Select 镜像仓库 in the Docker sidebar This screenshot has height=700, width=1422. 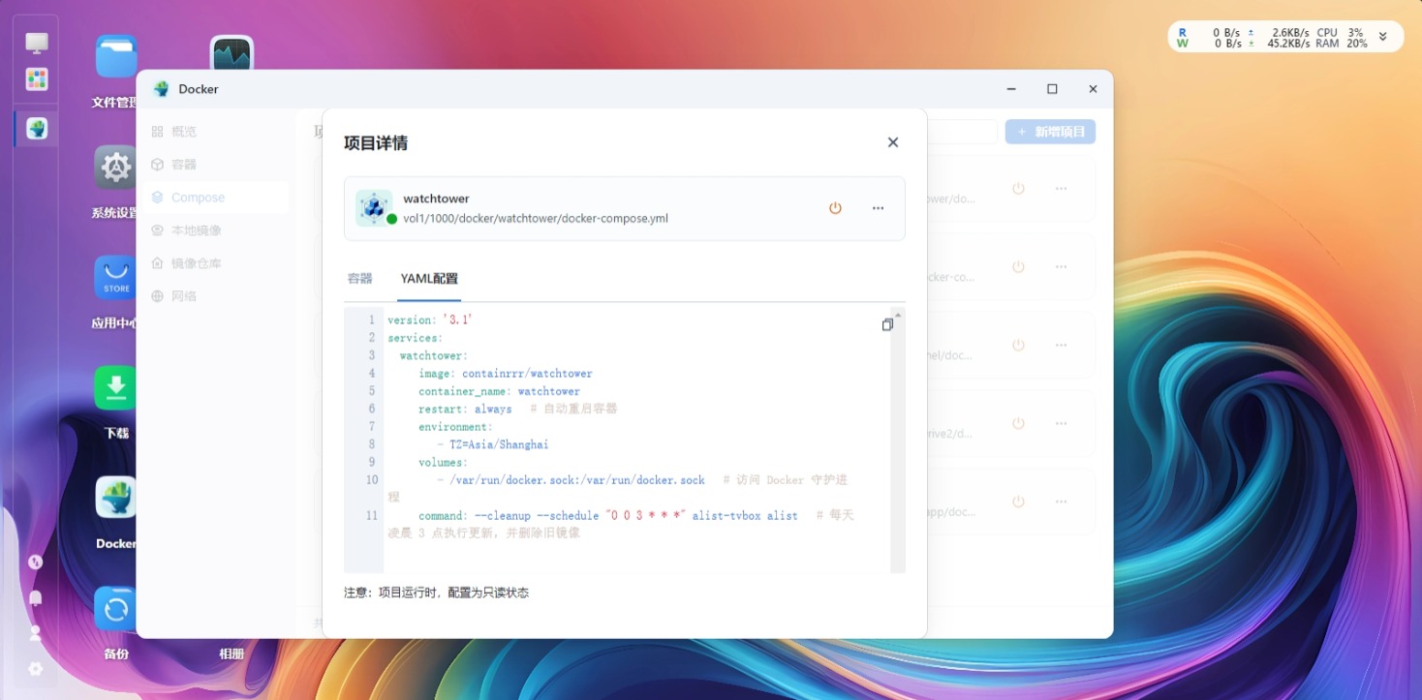click(x=196, y=263)
